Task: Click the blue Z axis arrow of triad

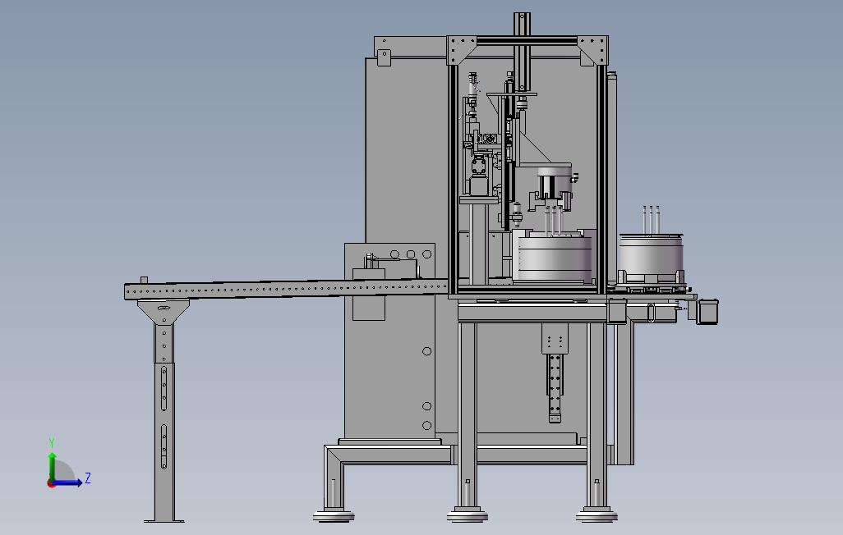Action: [69, 482]
